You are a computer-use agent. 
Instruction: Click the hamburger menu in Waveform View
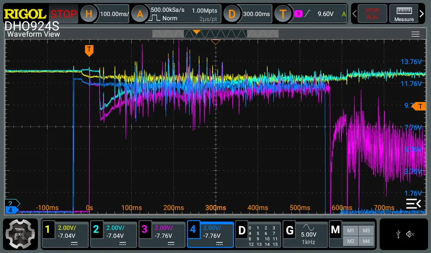pos(415,34)
